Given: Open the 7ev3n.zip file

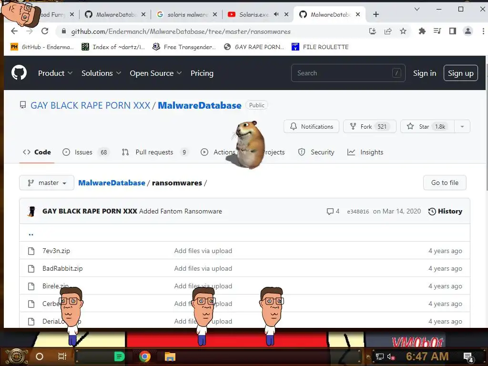Looking at the screenshot, I should tap(56, 251).
